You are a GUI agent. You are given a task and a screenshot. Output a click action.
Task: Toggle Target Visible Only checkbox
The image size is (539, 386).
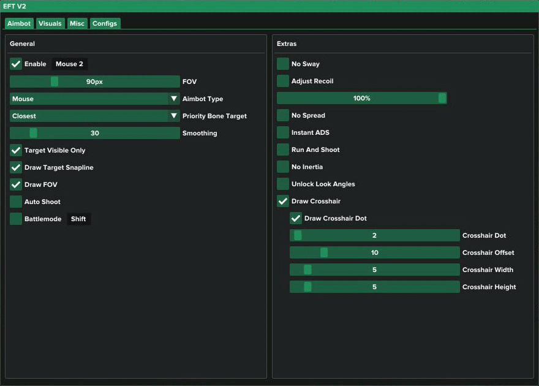[16, 150]
